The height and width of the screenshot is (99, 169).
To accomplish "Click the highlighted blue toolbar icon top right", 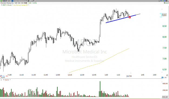I will pos(164,1).
